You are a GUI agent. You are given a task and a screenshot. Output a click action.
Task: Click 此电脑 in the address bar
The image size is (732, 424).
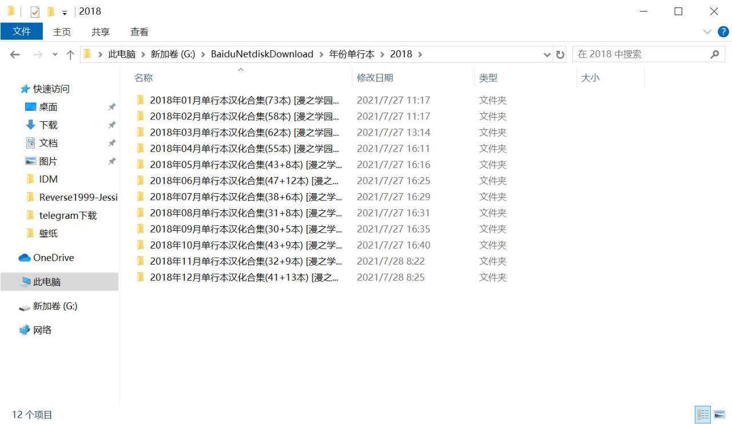pyautogui.click(x=122, y=54)
